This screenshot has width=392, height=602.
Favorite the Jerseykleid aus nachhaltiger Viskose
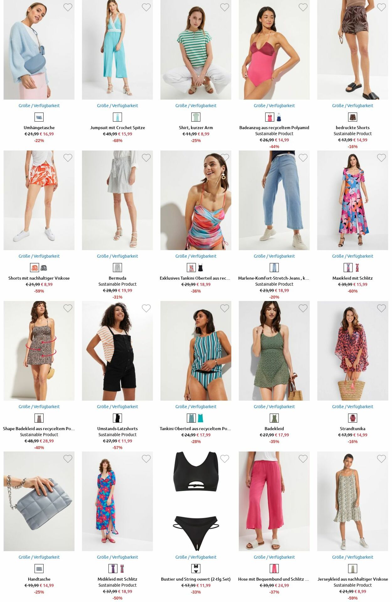[x=381, y=459]
